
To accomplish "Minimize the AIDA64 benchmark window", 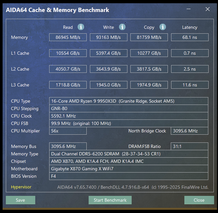I will [189, 9].
